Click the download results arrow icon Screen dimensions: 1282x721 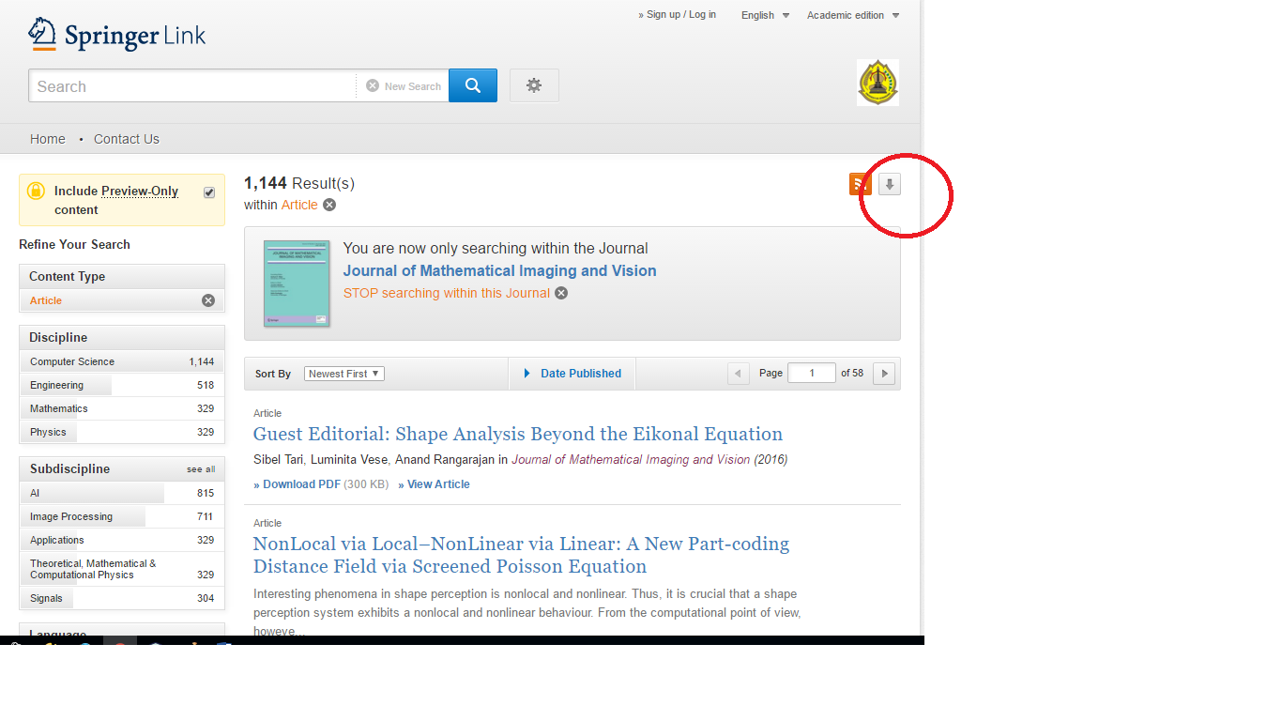pos(889,183)
